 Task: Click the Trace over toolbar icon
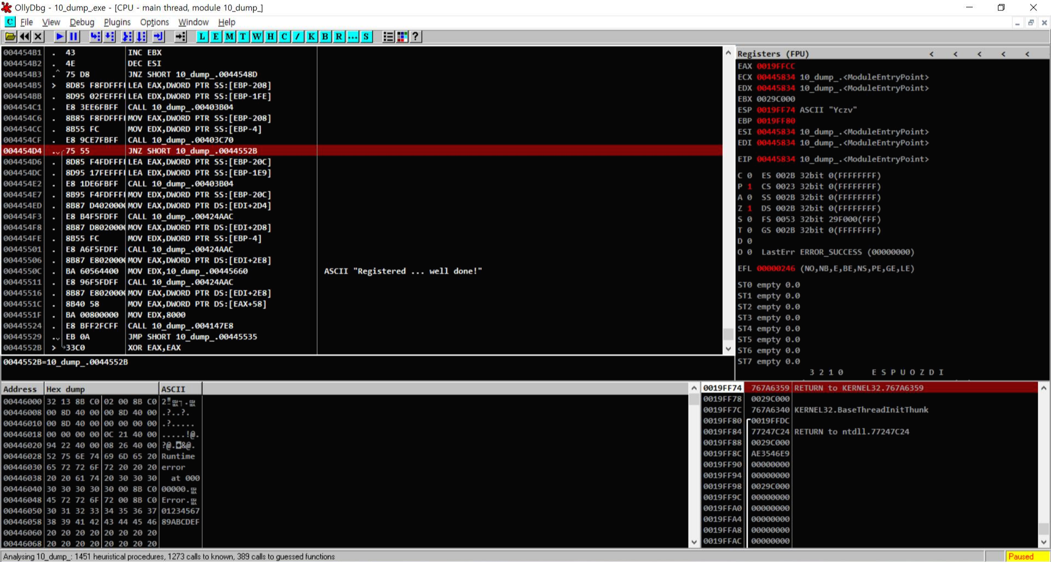[x=142, y=37]
